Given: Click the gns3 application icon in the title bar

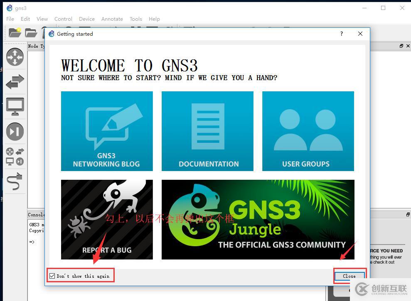Looking at the screenshot, I should point(10,8).
